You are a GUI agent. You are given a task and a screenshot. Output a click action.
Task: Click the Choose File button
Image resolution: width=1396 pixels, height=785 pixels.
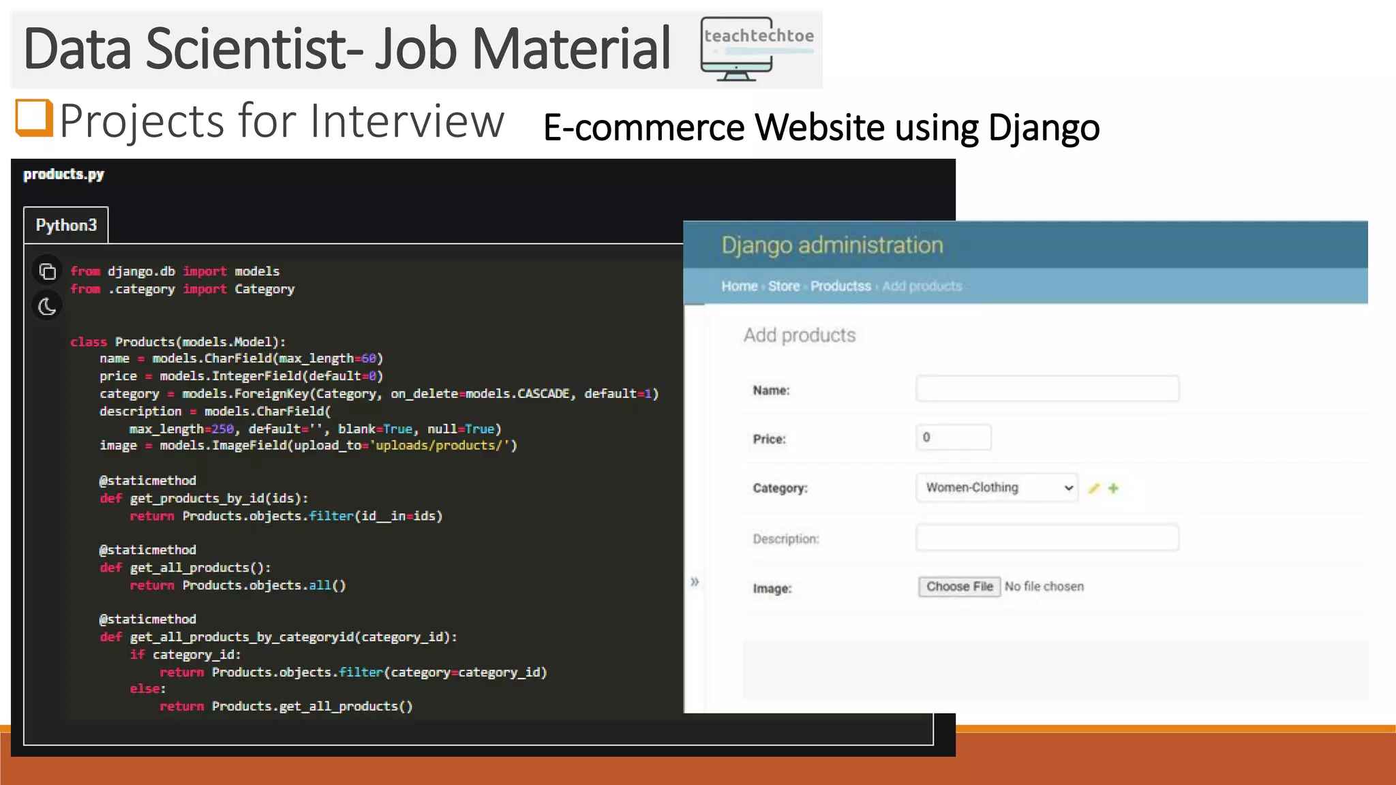(959, 587)
